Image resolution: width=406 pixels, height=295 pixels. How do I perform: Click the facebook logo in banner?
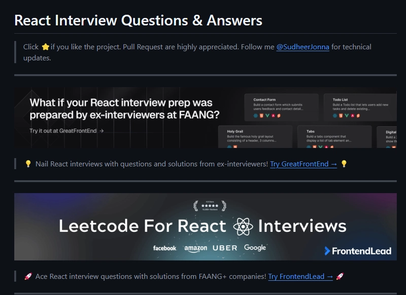tap(164, 248)
